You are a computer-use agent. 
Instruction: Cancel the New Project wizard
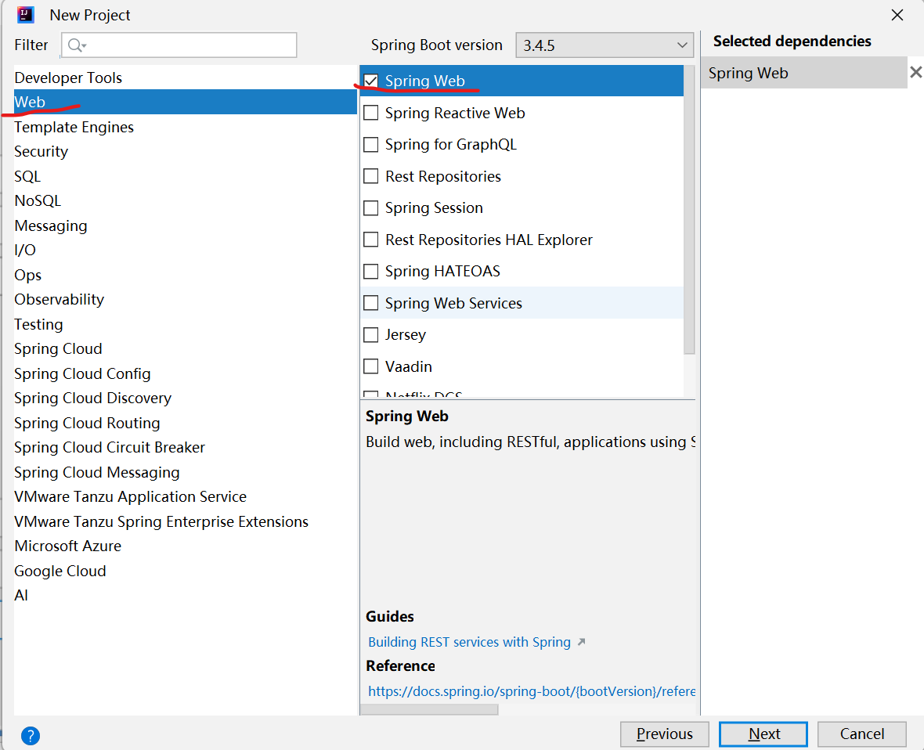tap(862, 734)
